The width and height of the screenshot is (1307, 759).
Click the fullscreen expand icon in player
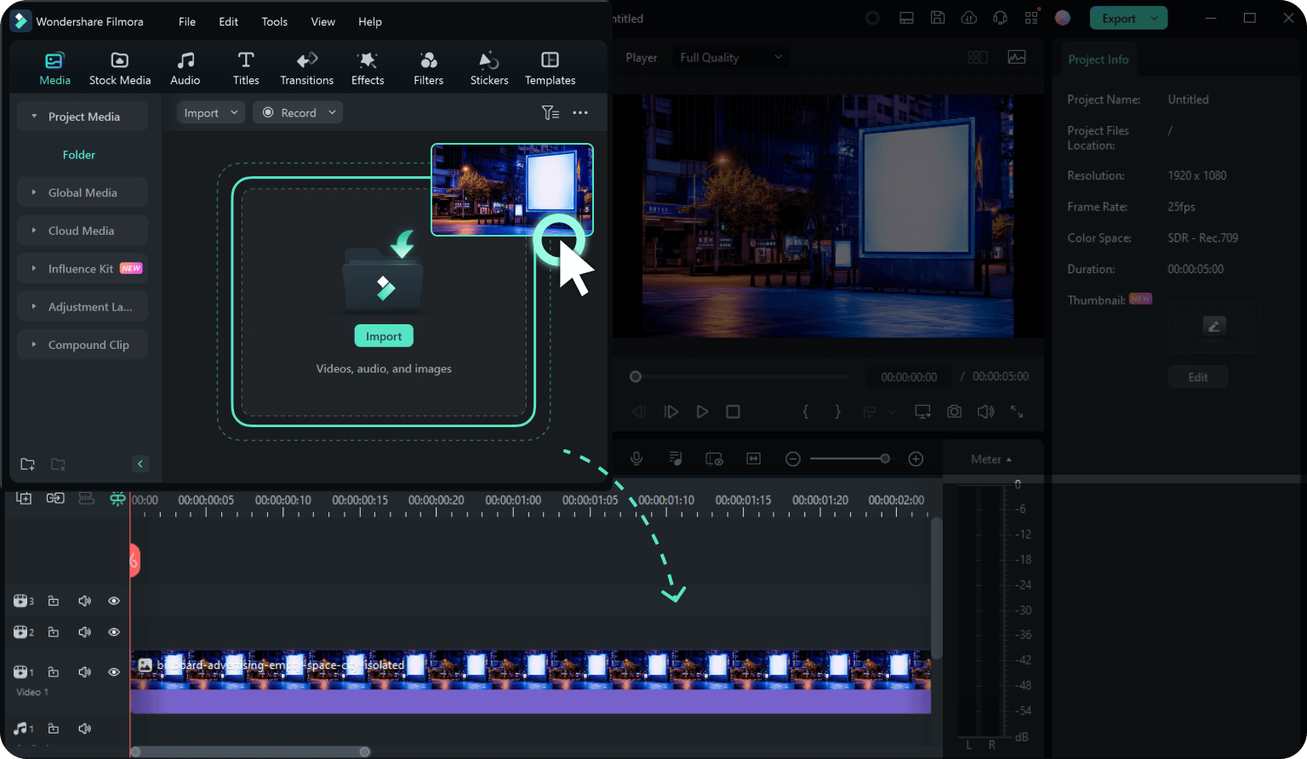tap(1017, 412)
